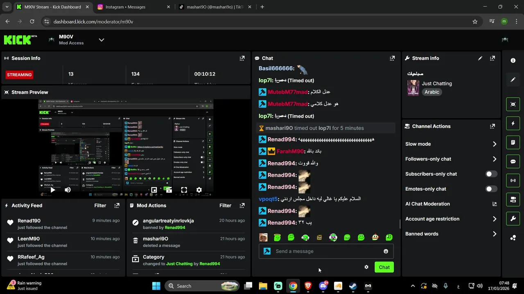Click the Just Chatting category link in Mod Actions

pyautogui.click(x=179, y=264)
